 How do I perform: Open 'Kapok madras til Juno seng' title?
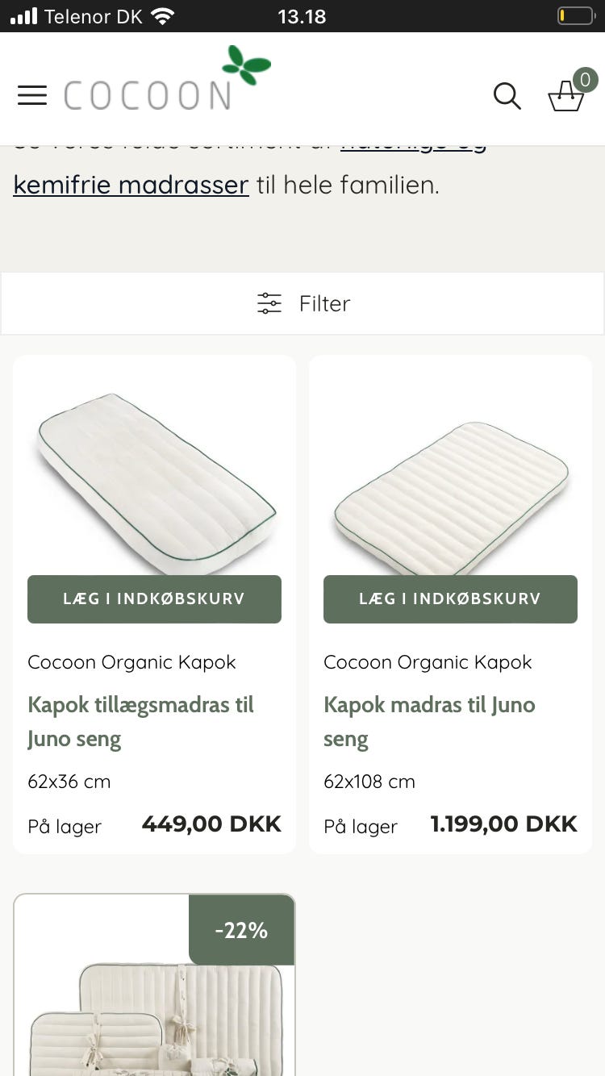pyautogui.click(x=429, y=721)
